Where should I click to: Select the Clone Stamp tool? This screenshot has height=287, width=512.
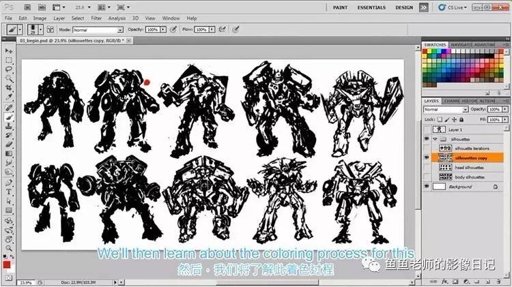coord(9,126)
